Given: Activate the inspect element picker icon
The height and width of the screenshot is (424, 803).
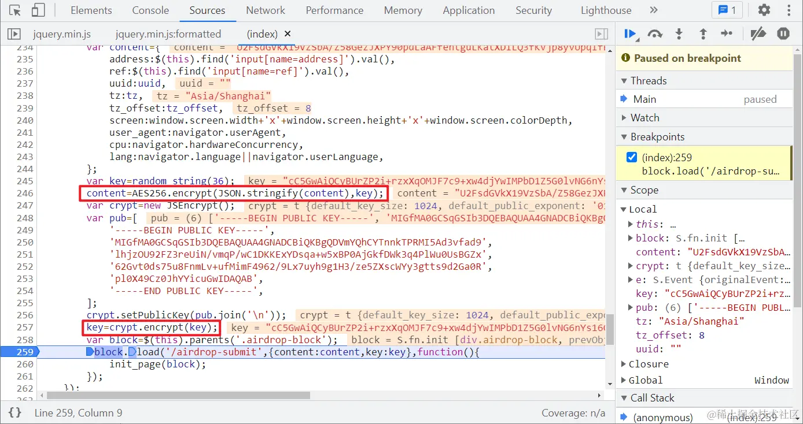Looking at the screenshot, I should point(15,10).
